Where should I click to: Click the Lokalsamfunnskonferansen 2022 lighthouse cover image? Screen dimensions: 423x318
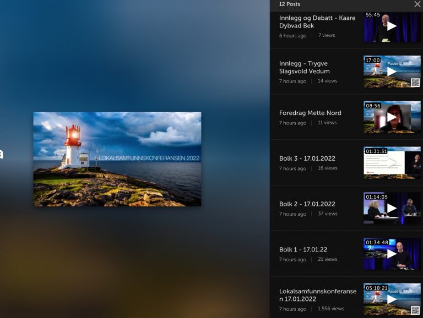pos(117,159)
